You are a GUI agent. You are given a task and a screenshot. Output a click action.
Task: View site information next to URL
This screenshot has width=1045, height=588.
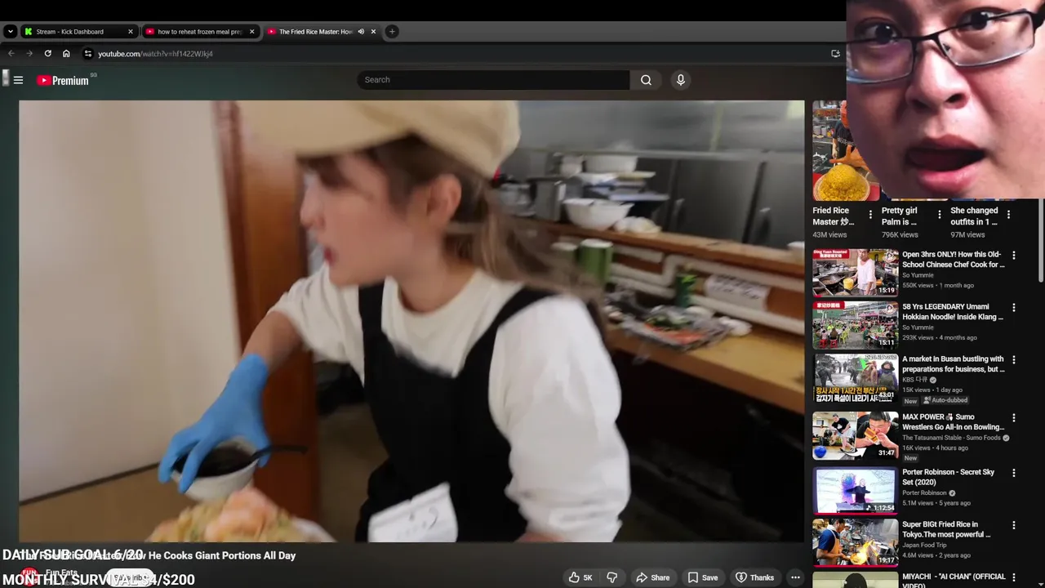tap(88, 54)
